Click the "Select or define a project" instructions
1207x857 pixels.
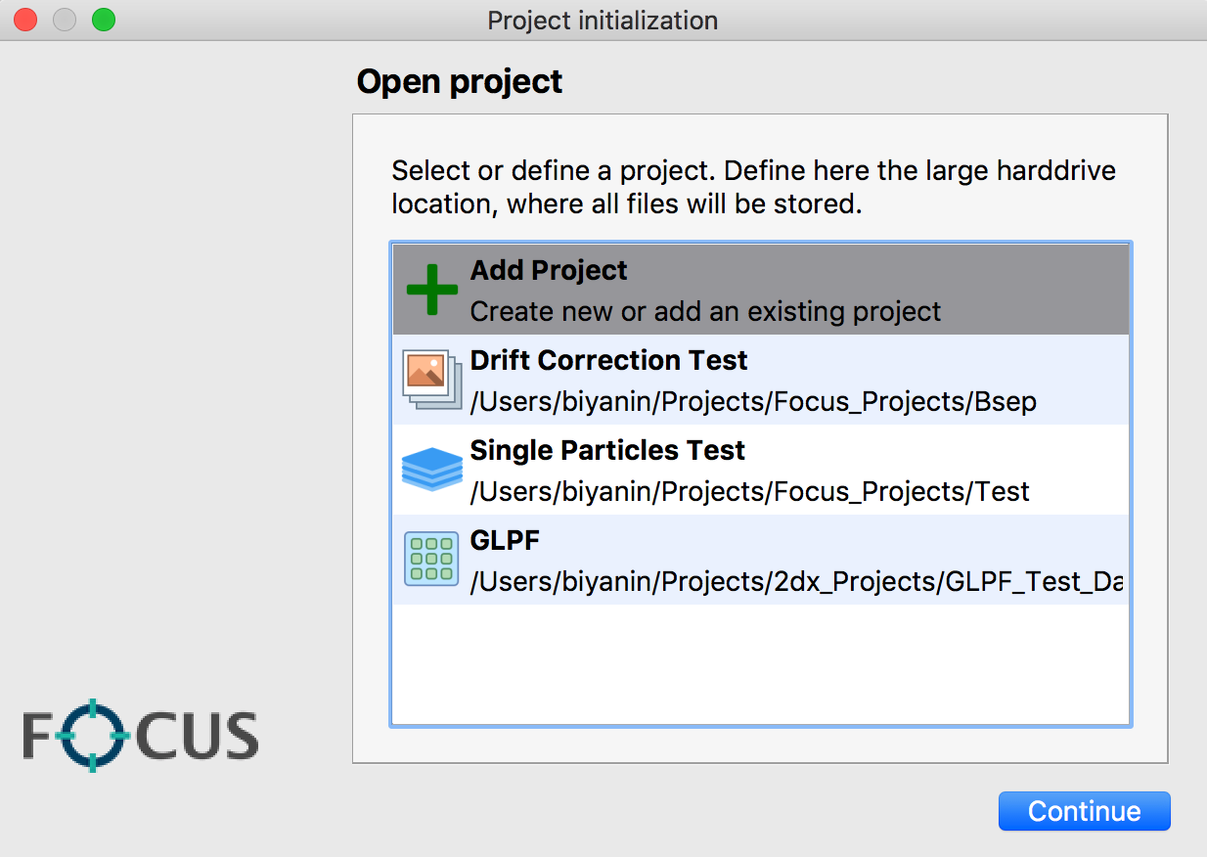[753, 188]
